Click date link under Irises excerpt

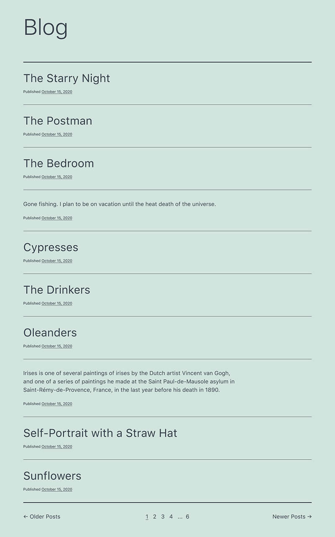click(57, 404)
